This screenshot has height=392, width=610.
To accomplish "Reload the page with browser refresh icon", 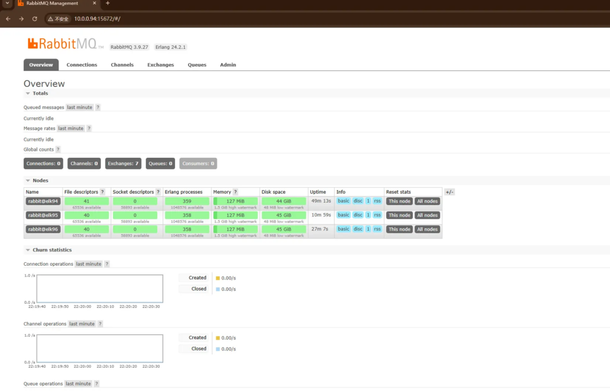I will [x=35, y=18].
